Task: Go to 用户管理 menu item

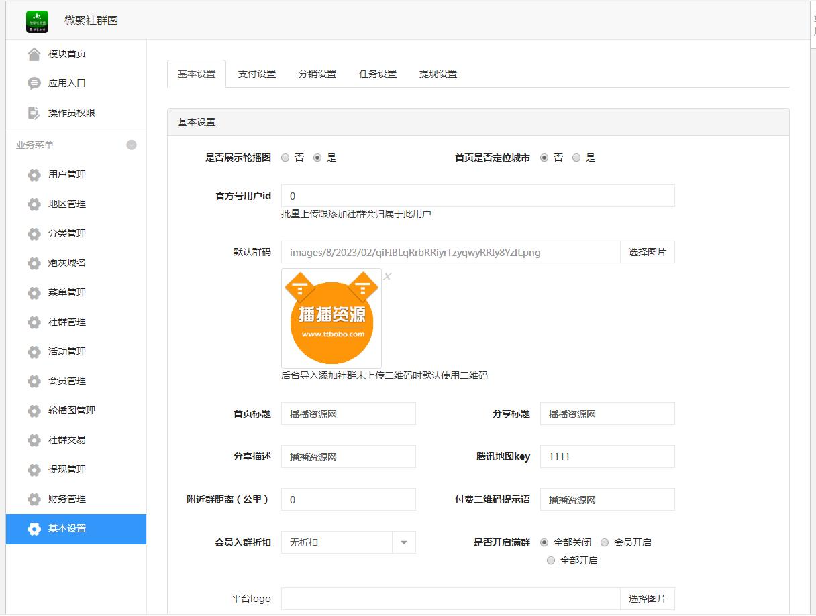Action: 76,174
